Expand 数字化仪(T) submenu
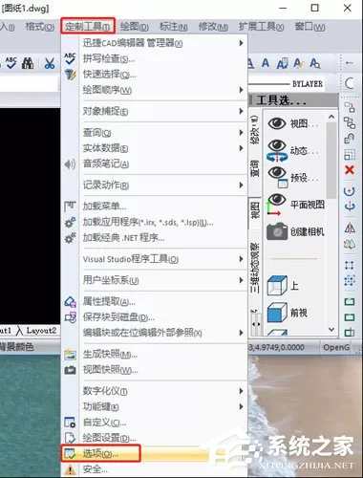The image size is (363, 478). 154,391
